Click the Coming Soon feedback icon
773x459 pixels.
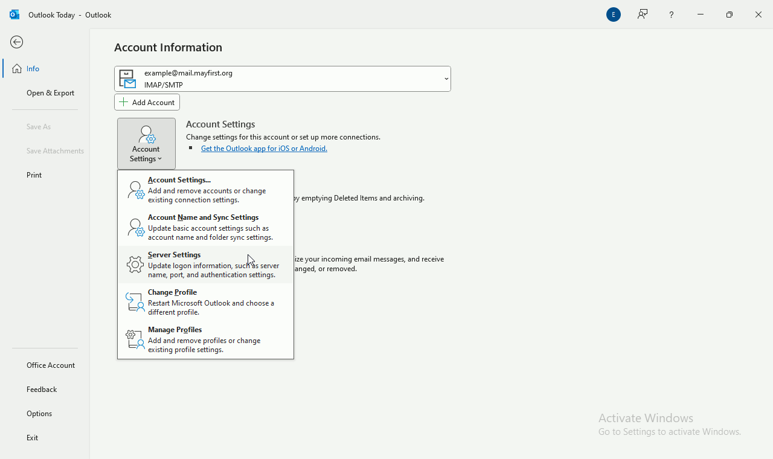tap(643, 14)
